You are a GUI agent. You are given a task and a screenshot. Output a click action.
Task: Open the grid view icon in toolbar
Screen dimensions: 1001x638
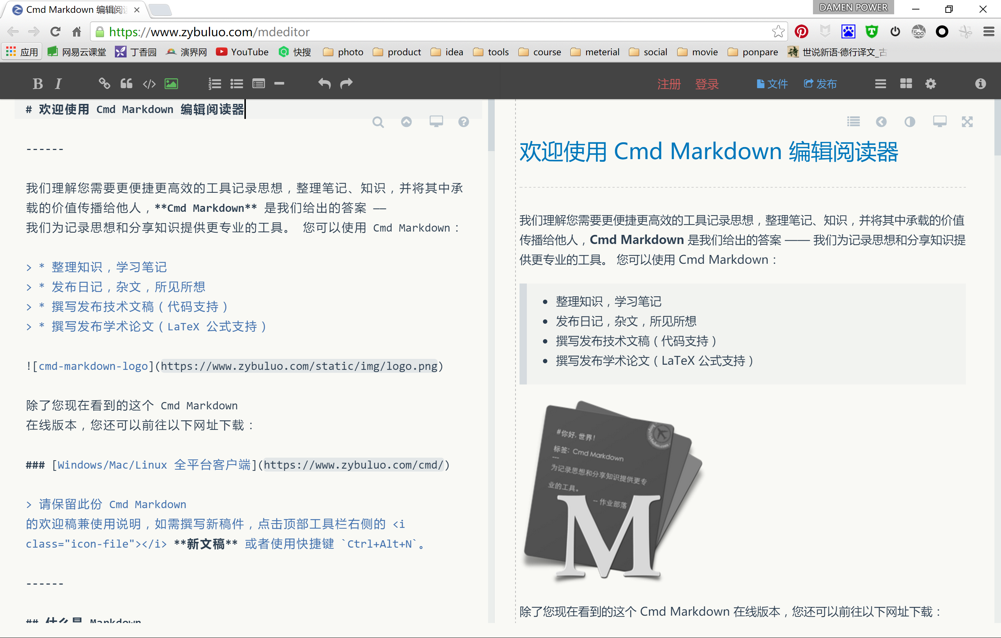point(906,83)
